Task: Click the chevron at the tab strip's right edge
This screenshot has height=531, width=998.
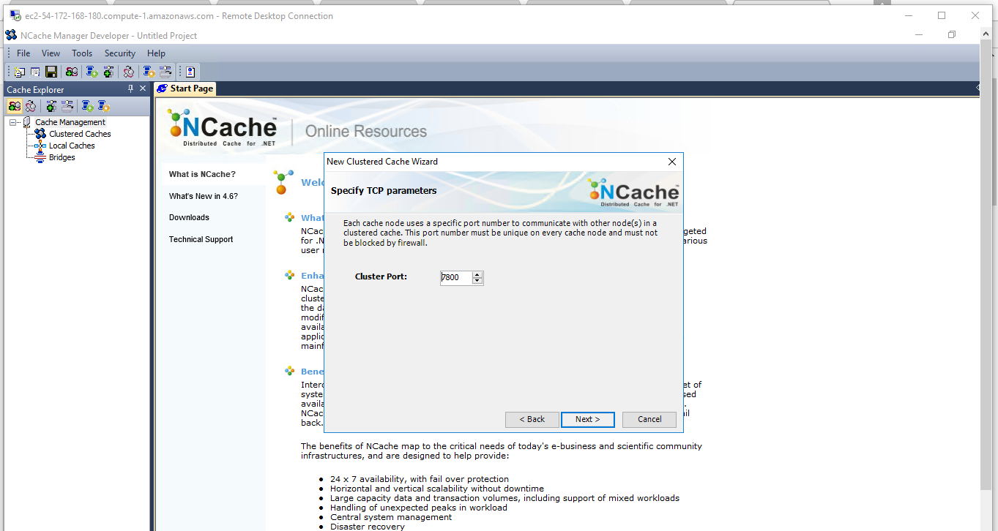Action: (979, 88)
